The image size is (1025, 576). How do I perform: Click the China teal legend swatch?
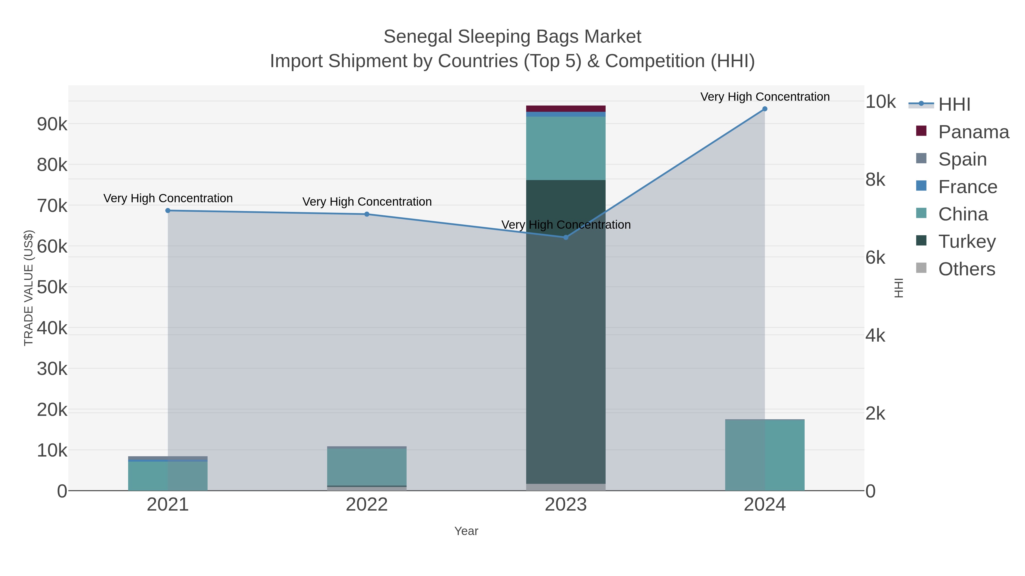click(921, 213)
